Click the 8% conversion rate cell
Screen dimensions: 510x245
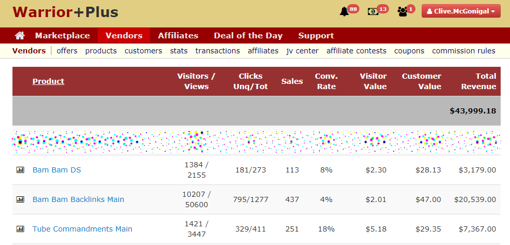tap(326, 170)
